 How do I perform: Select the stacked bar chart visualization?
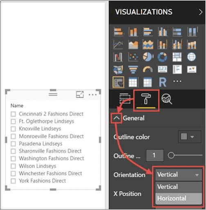[118, 32]
